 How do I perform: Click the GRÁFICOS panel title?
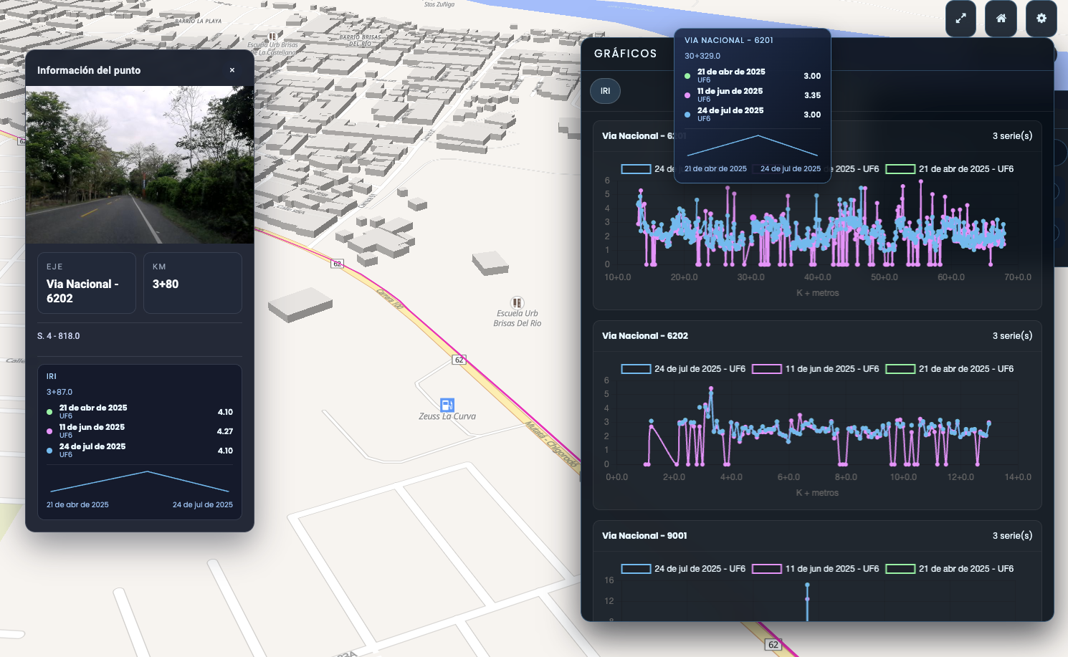pos(625,54)
